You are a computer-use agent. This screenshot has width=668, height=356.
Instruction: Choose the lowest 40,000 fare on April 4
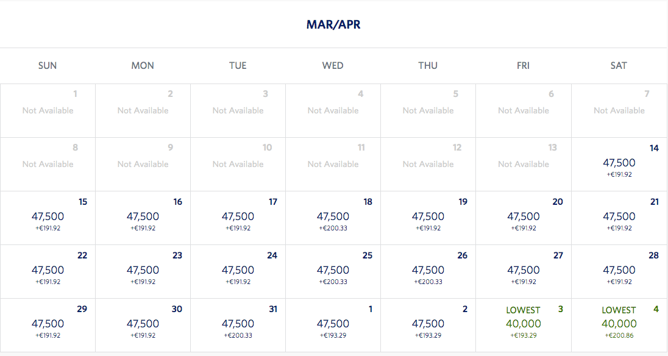click(x=619, y=324)
